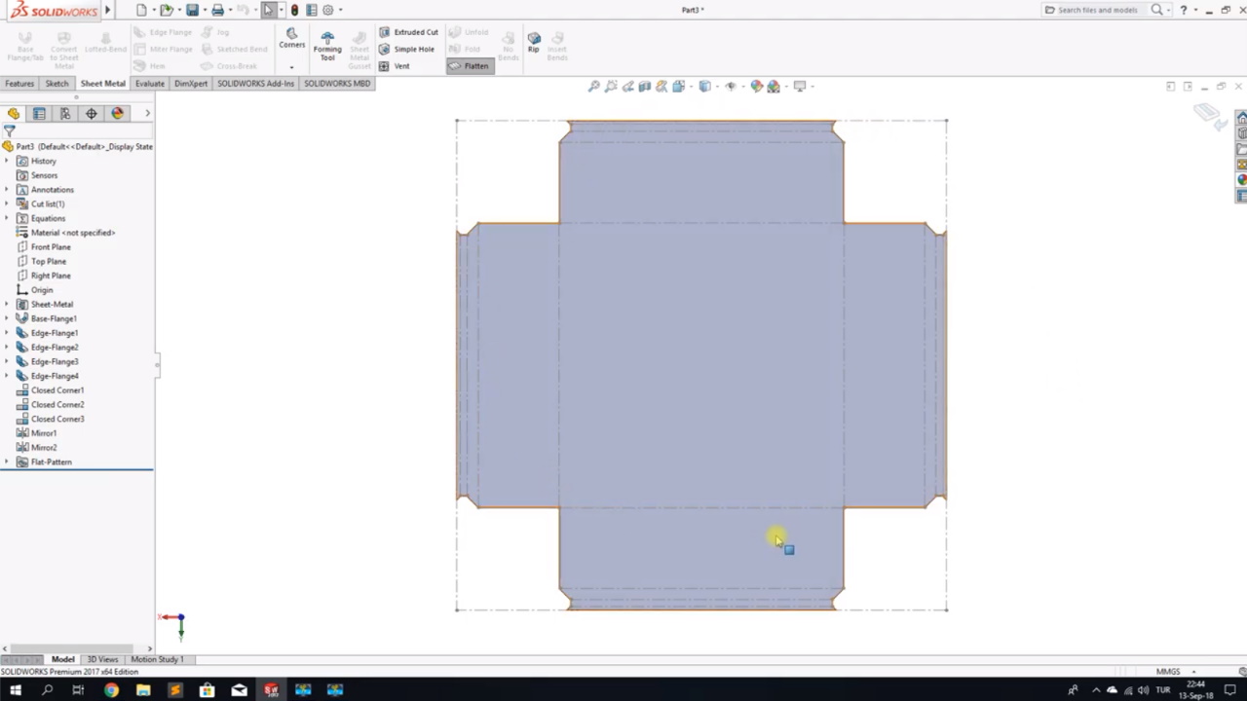Expand the Cut list item
Viewport: 1247px width, 701px height.
point(8,203)
